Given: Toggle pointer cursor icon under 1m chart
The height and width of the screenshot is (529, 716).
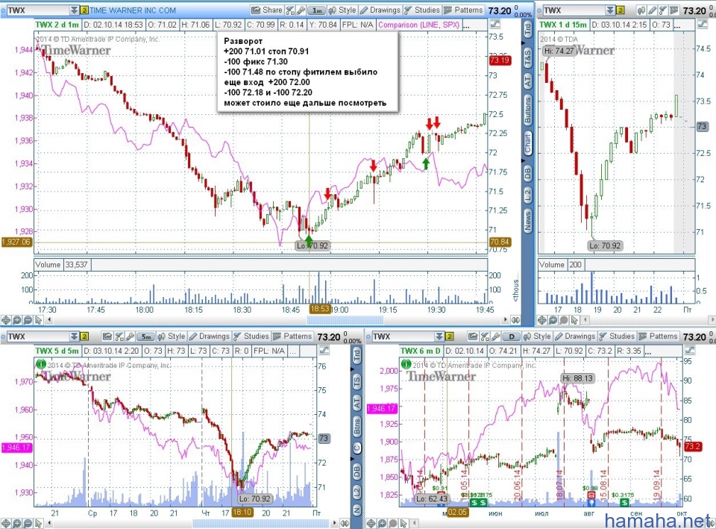Looking at the screenshot, I should click(38, 320).
